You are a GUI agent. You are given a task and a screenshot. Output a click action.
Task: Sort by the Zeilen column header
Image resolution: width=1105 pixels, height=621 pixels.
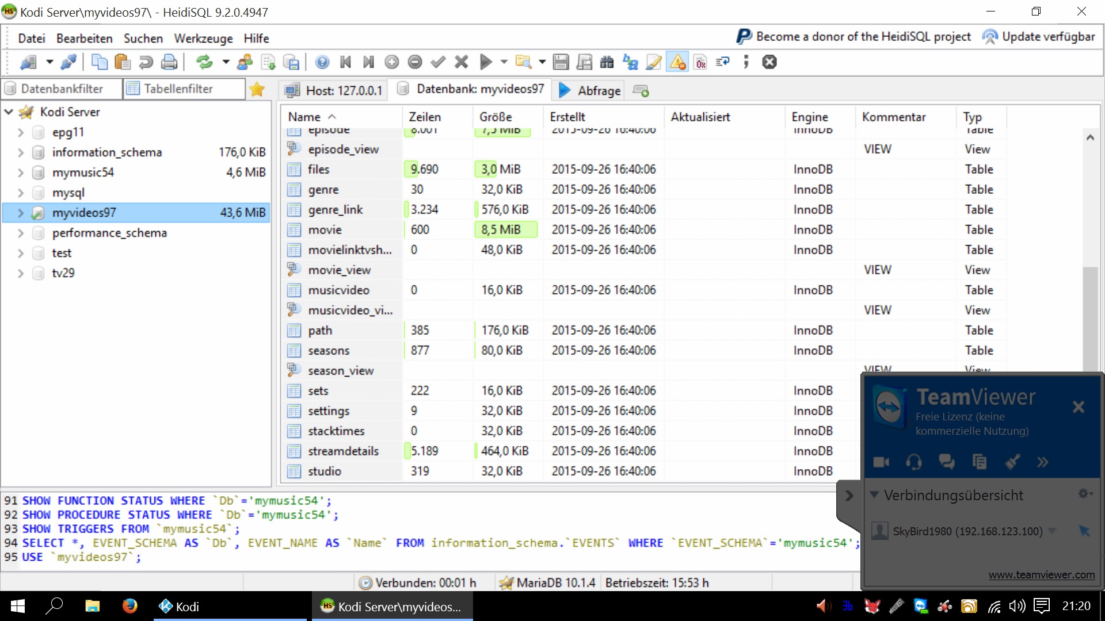(x=439, y=117)
